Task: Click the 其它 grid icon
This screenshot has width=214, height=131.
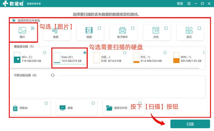Action: (189, 30)
